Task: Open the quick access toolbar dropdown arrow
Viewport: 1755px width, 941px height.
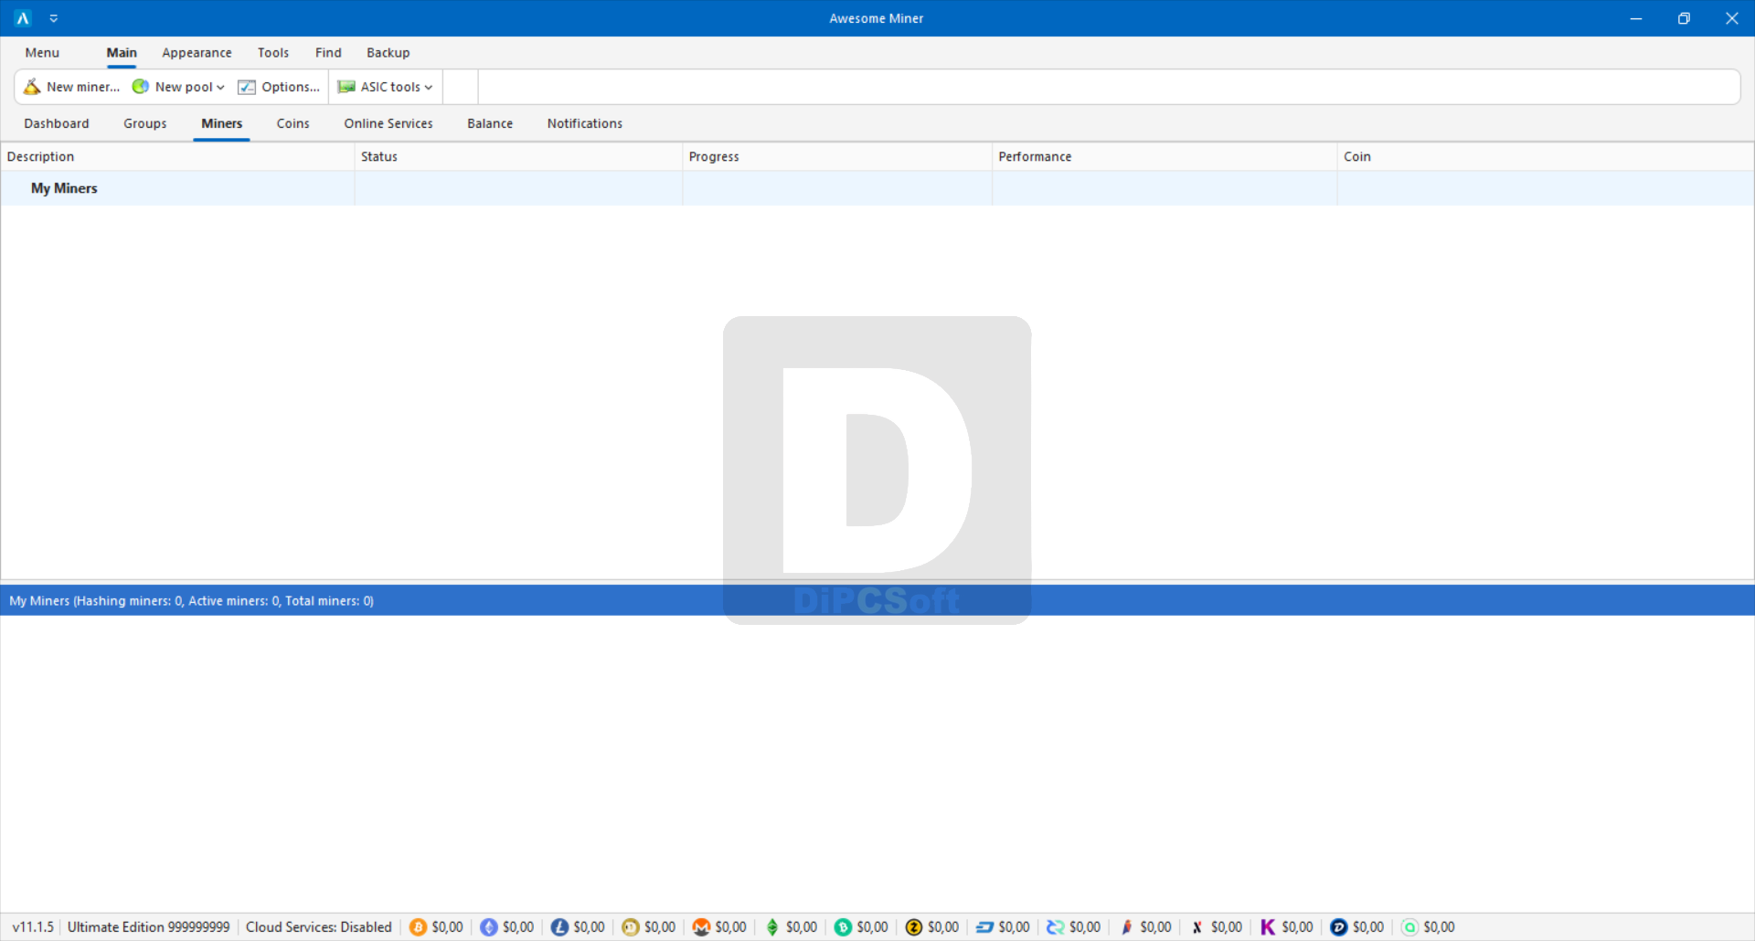Action: coord(54,18)
